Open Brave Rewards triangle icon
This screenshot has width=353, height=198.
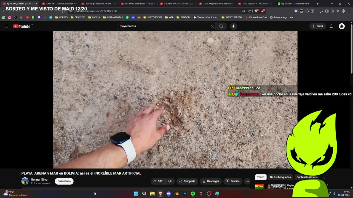[x=263, y=11]
